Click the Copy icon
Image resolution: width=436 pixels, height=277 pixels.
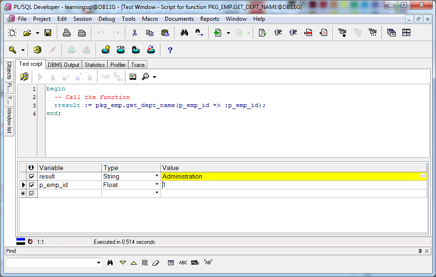pyautogui.click(x=150, y=33)
